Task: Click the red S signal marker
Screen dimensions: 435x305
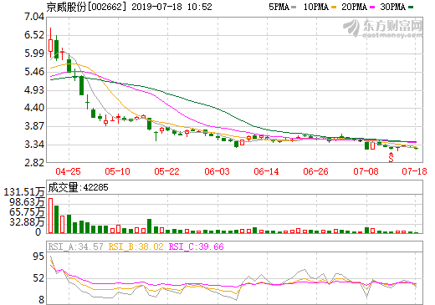Action: [391, 157]
